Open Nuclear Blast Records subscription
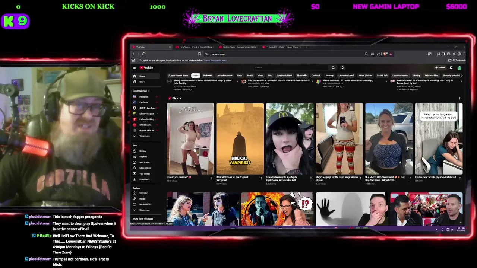The image size is (477, 268). pos(146,131)
